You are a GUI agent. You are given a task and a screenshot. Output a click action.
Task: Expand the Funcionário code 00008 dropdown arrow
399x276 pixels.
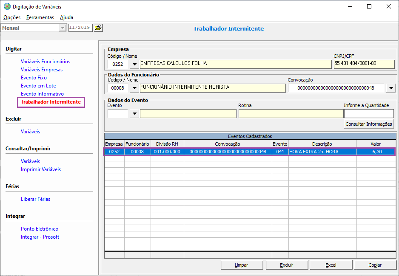tap(134, 88)
